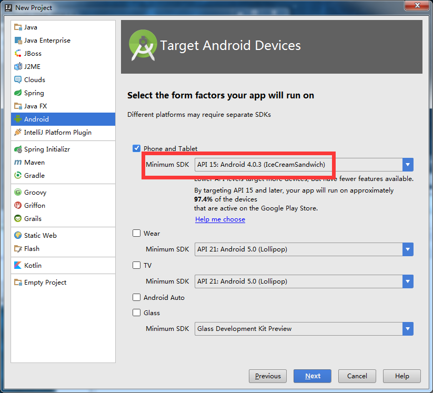Click the 'Phone and Tablet' label
The height and width of the screenshot is (393, 433).
click(170, 148)
